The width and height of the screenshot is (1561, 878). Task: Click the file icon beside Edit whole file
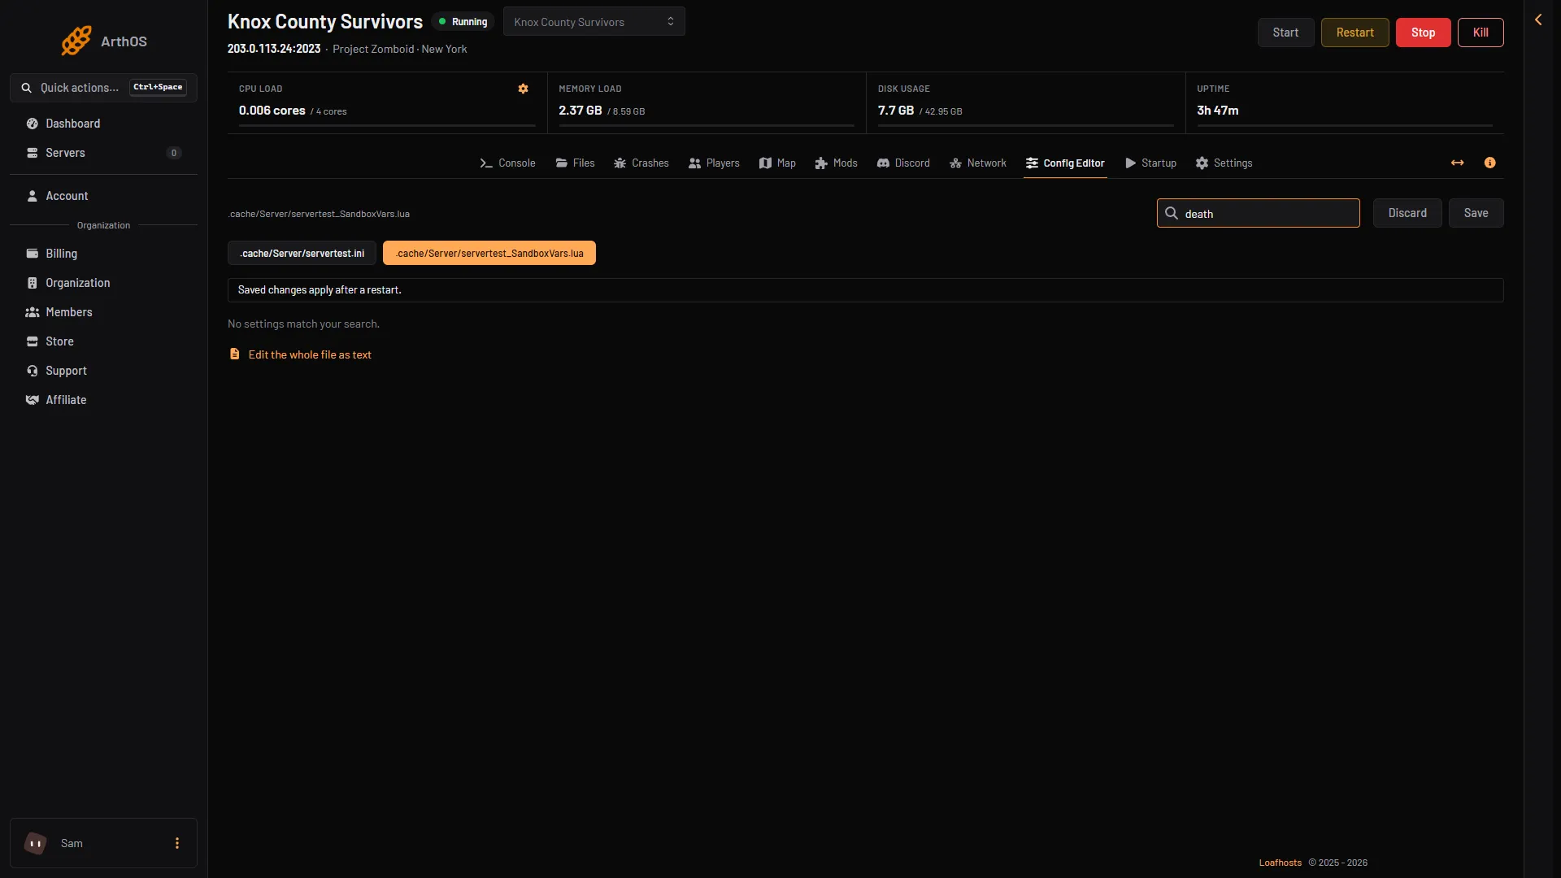point(234,354)
